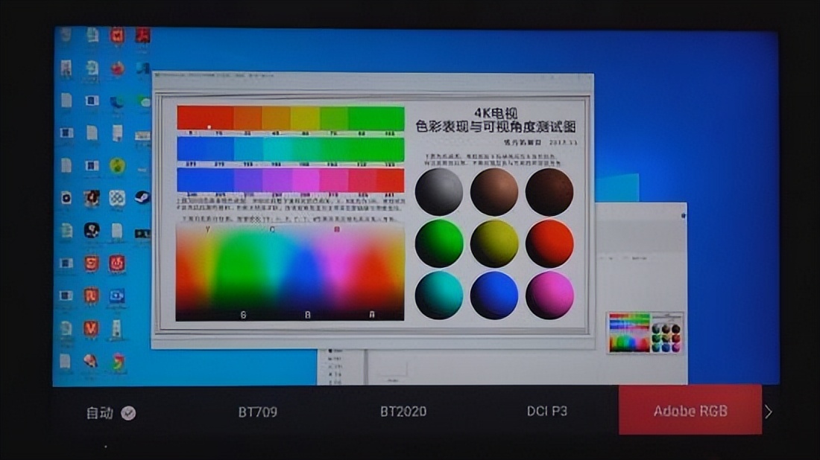Screen dimensions: 820x460
Task: Launch Steam using its desktop icon
Action: 142,198
